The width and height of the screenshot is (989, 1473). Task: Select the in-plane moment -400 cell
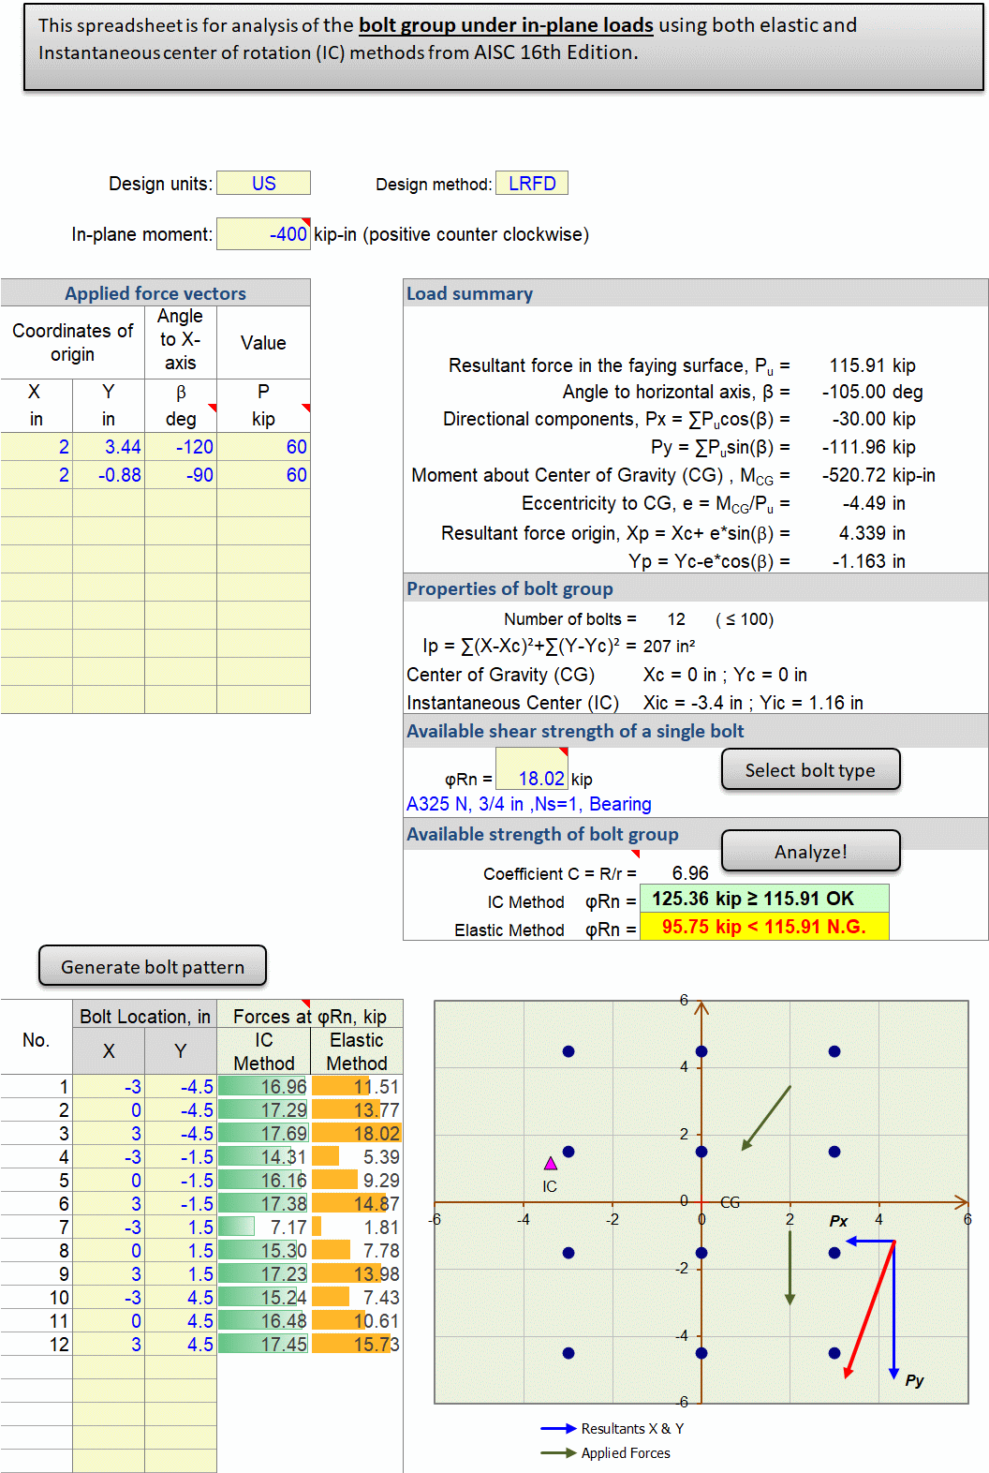tap(263, 234)
